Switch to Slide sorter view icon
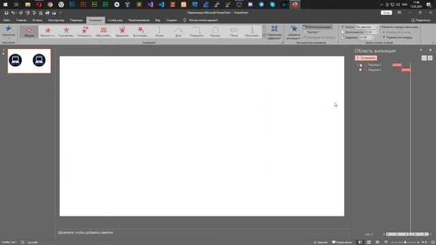Viewport: 436px width, 245px height. point(369,242)
